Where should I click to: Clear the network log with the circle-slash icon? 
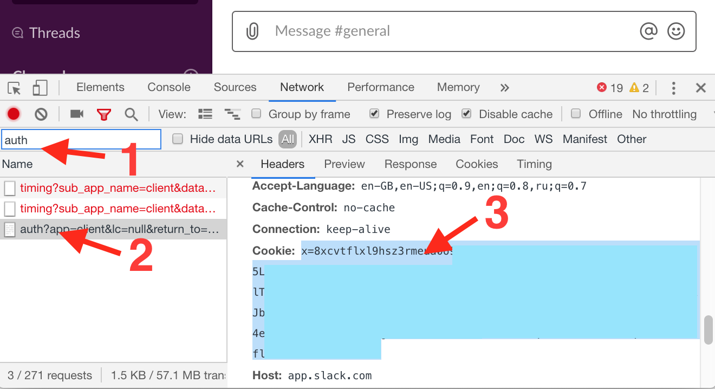(41, 114)
